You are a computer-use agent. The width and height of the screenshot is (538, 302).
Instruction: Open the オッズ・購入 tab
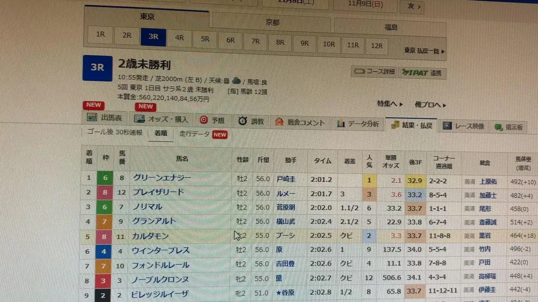point(161,119)
